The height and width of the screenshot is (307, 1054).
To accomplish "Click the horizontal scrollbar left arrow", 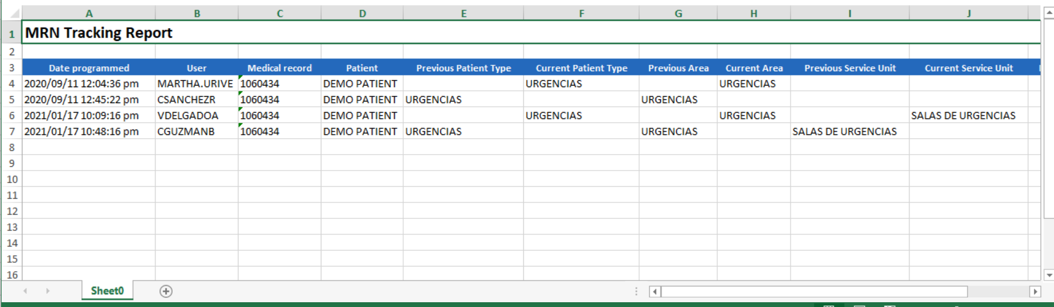I will [x=655, y=291].
